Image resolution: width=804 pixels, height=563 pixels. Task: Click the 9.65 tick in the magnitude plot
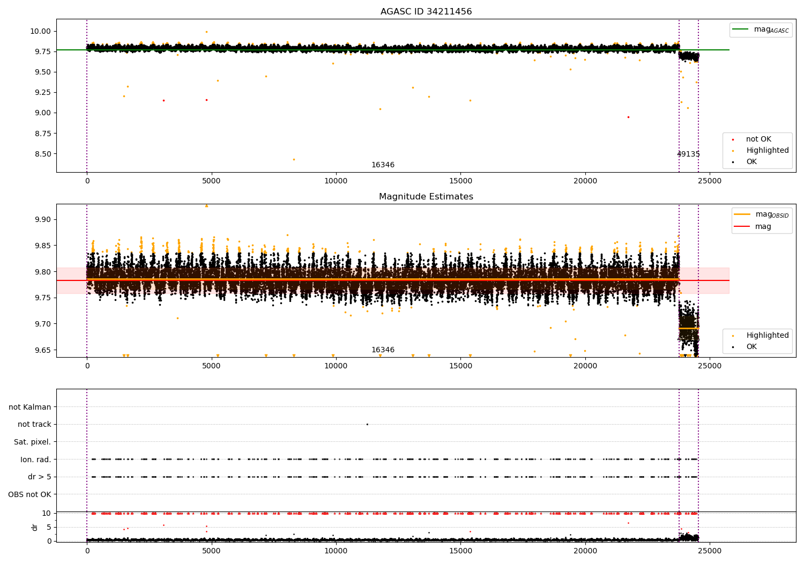(43, 350)
